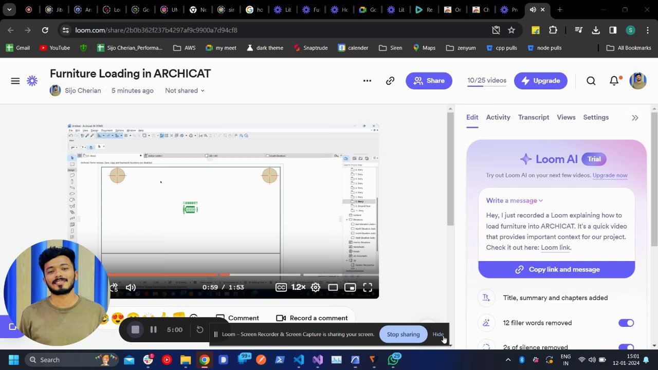Open the Settings tab
The height and width of the screenshot is (370, 658).
point(596,118)
